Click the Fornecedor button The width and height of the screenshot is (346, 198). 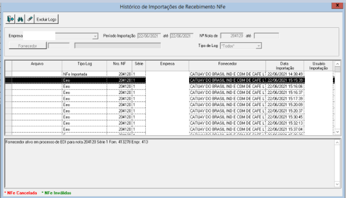pos(27,46)
